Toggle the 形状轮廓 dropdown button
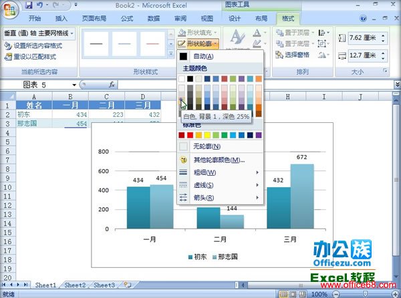Image resolution: width=401 pixels, height=298 pixels. [198, 43]
